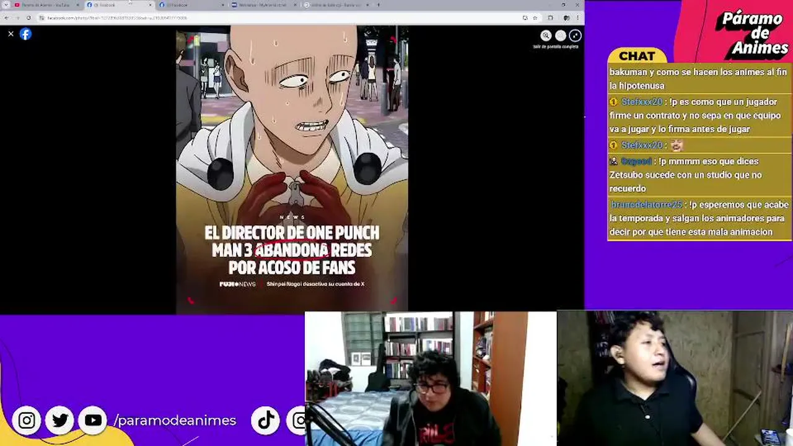Zoom in on the photo with magnifier icon
Viewport: 793px width, 446px height.
click(546, 36)
